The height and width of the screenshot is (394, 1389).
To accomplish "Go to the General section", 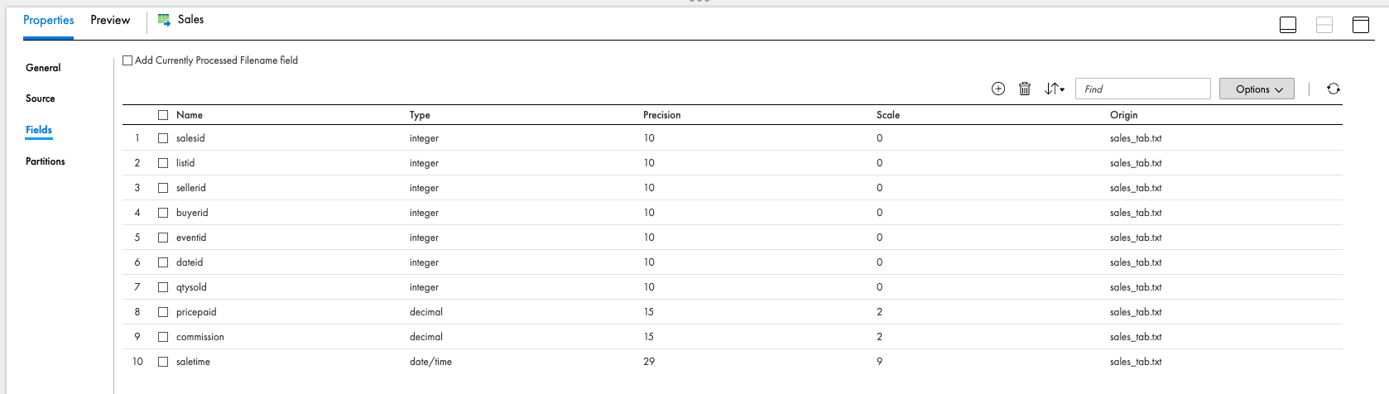I will pos(43,68).
